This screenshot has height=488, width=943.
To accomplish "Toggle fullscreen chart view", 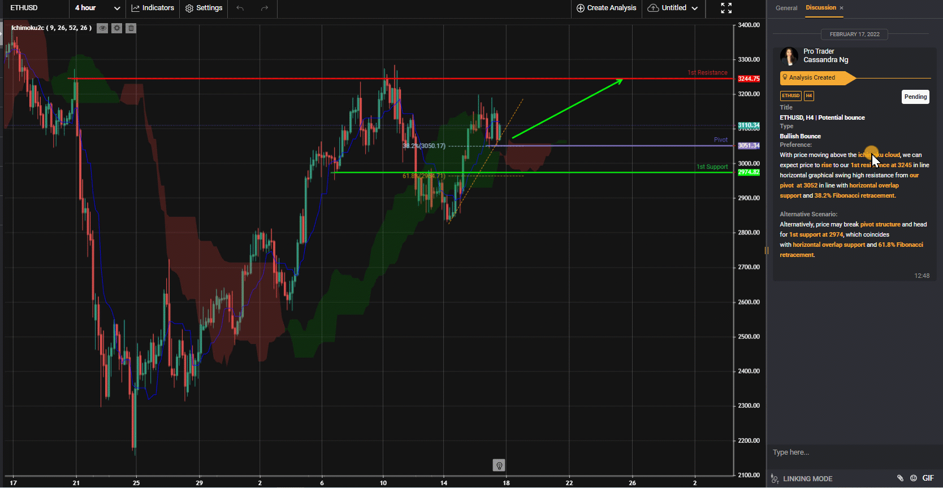I will pyautogui.click(x=726, y=8).
